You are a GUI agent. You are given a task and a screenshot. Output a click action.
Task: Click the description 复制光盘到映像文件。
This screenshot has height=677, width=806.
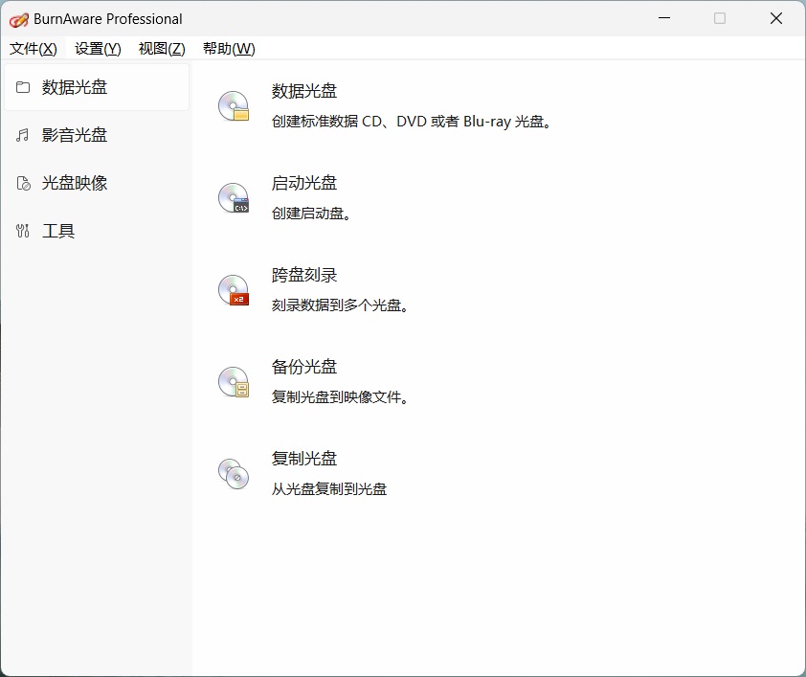(x=340, y=397)
